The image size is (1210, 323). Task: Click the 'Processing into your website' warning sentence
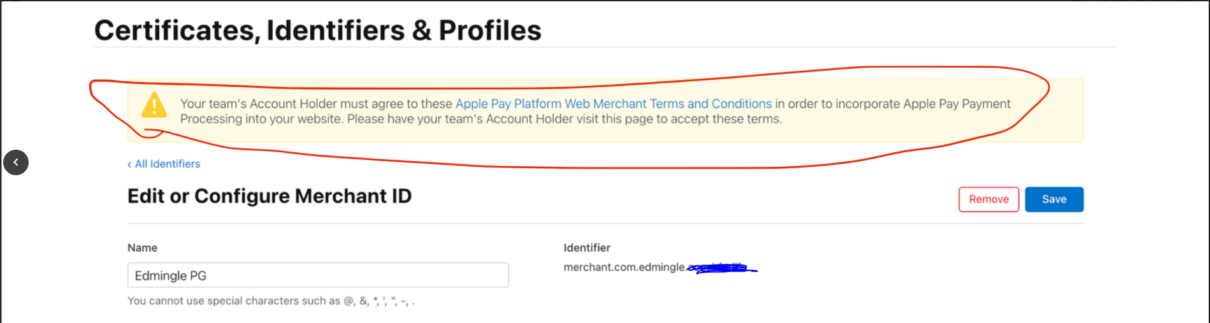[481, 119]
